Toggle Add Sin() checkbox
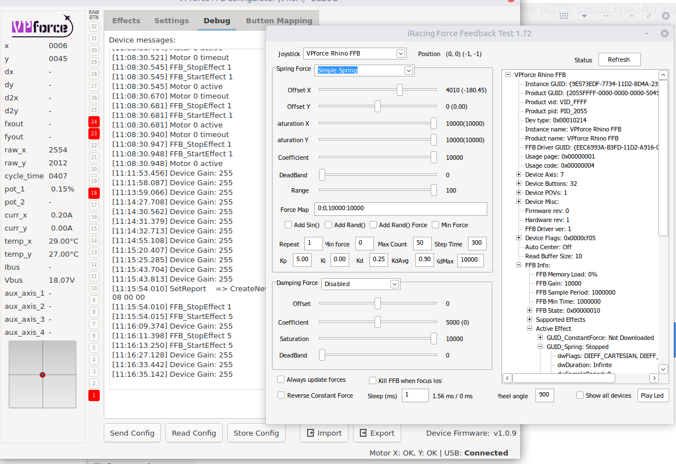676x464 pixels. click(288, 225)
